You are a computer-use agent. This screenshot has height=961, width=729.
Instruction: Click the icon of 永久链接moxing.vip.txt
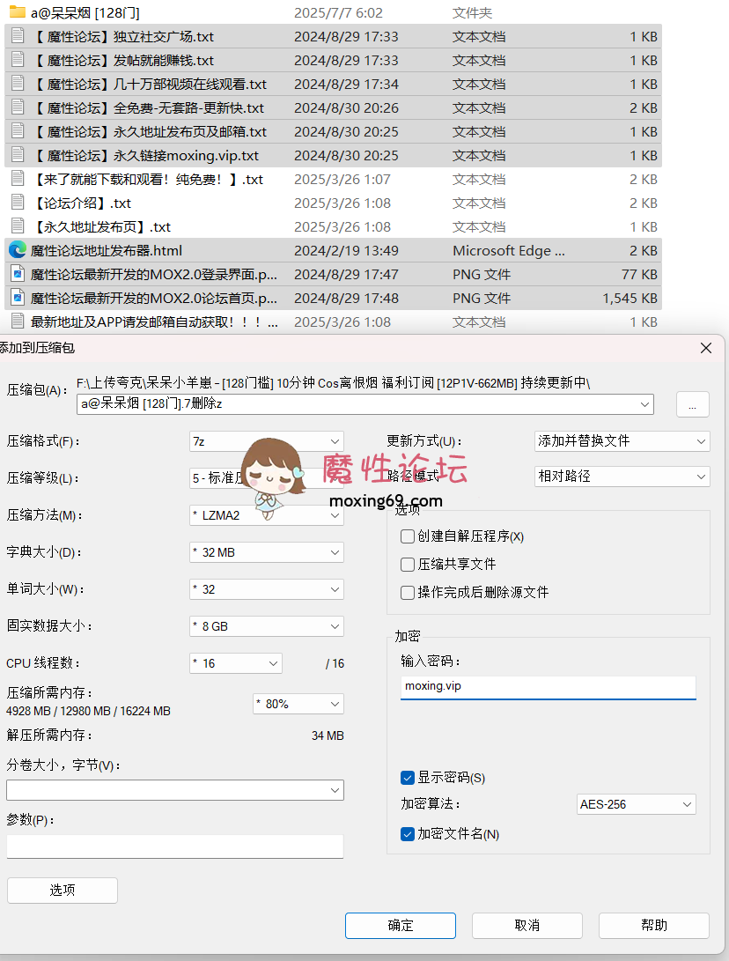(18, 155)
